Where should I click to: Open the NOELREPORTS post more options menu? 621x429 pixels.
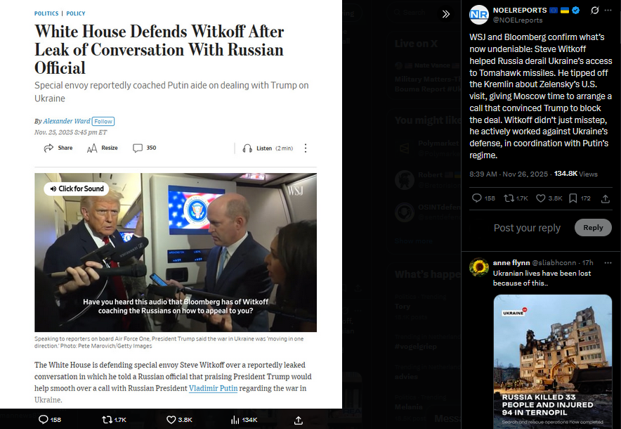[608, 11]
